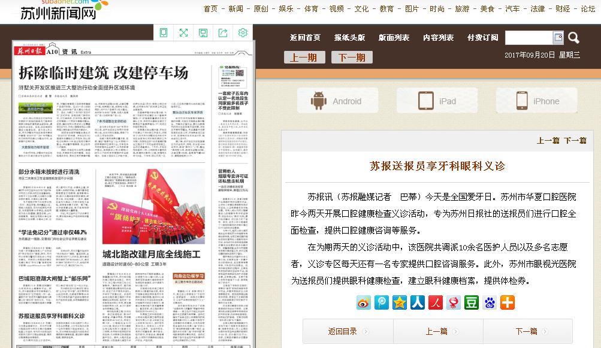Click the tablet view icon above newspaper
601x348 pixels.
(x=164, y=33)
